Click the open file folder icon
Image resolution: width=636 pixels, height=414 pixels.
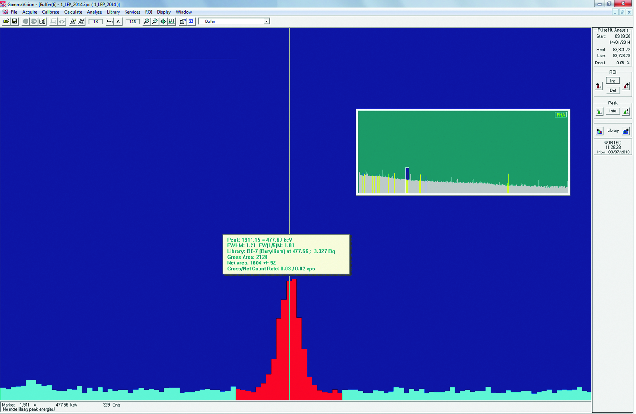(6, 21)
